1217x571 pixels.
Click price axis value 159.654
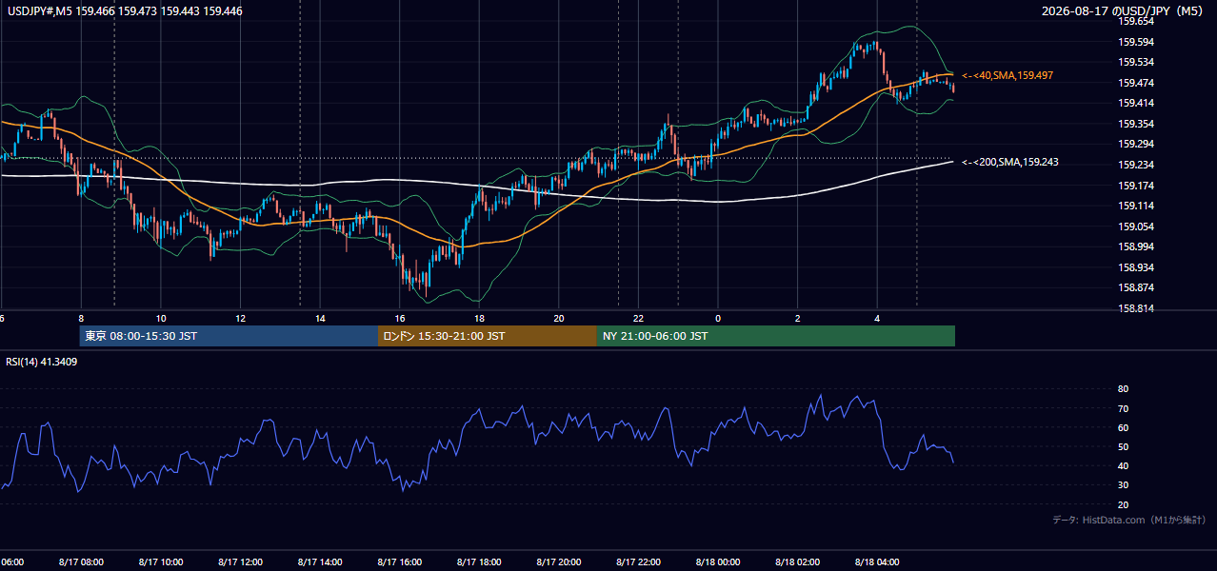tap(1136, 21)
